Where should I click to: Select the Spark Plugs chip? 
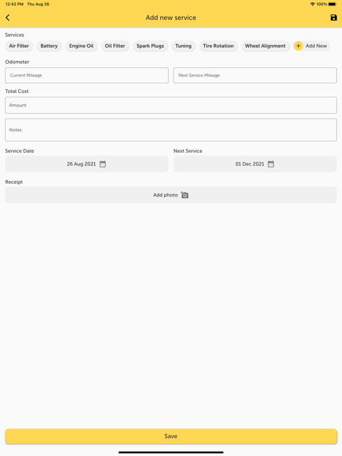coord(150,46)
